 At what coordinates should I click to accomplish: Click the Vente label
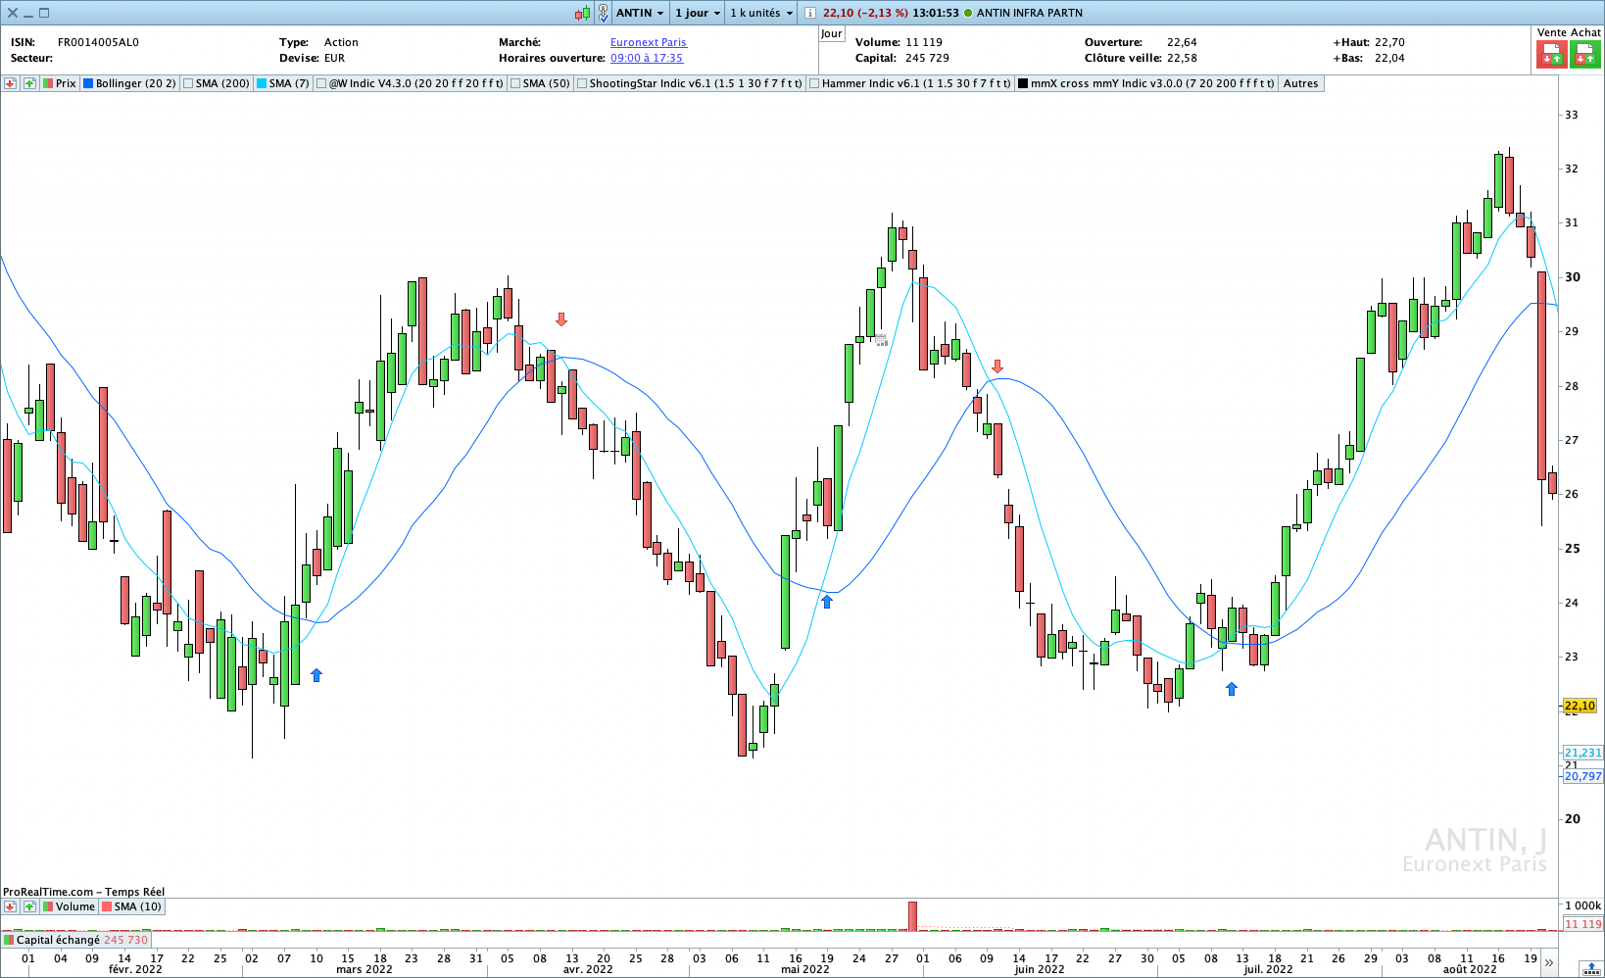click(x=1552, y=32)
